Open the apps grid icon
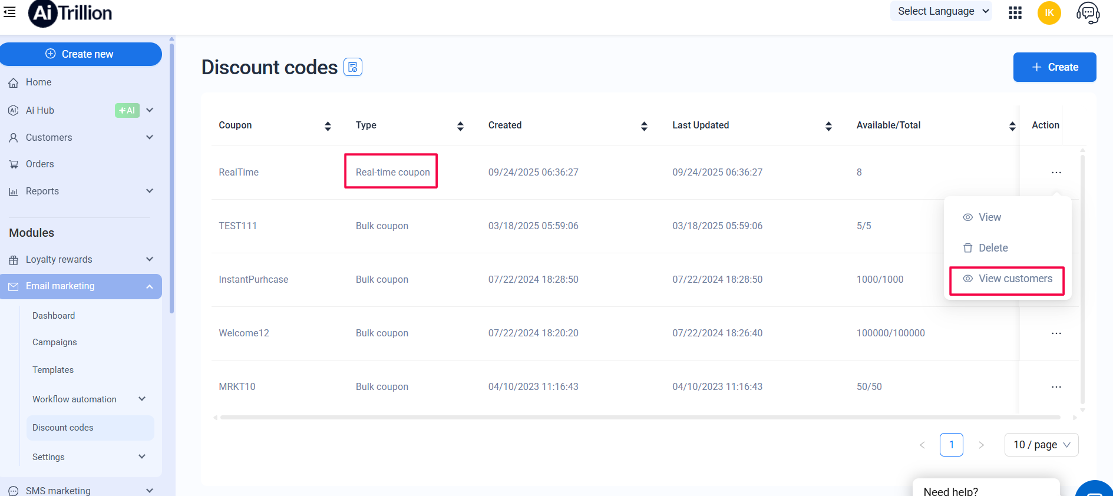1113x496 pixels. 1015,12
